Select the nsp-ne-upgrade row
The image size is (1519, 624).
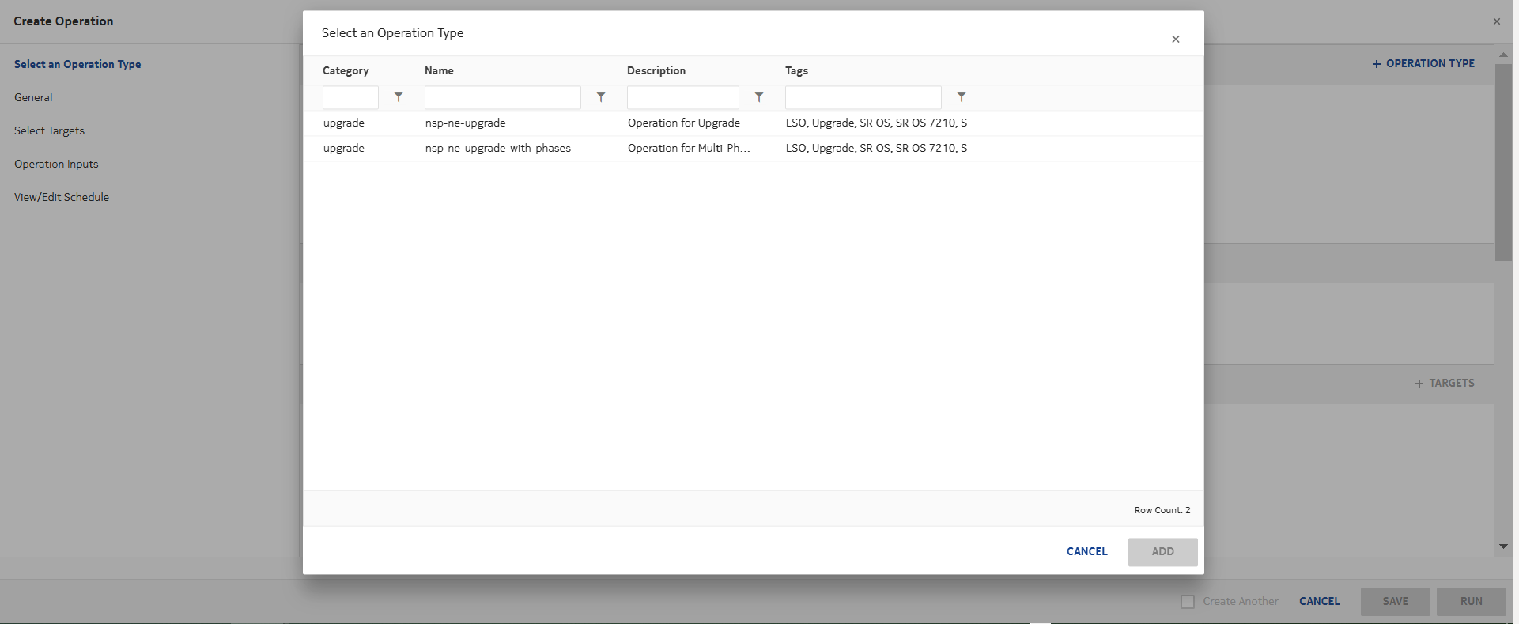tap(465, 123)
